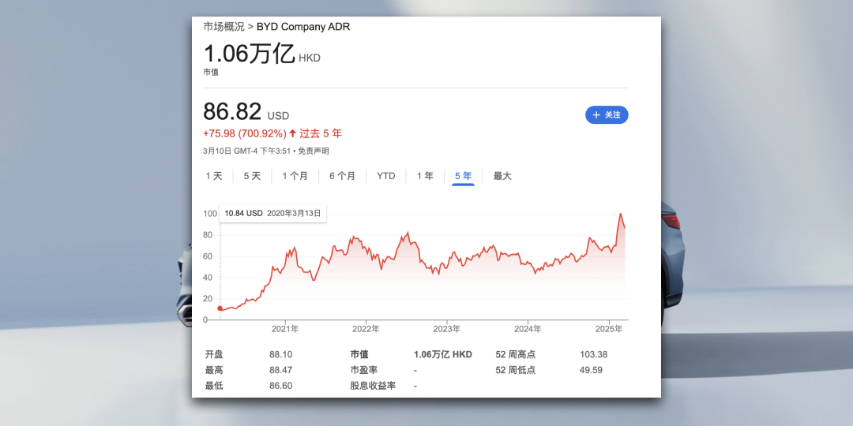853x426 pixels.
Task: Choose the YTD range tab
Action: (x=385, y=176)
